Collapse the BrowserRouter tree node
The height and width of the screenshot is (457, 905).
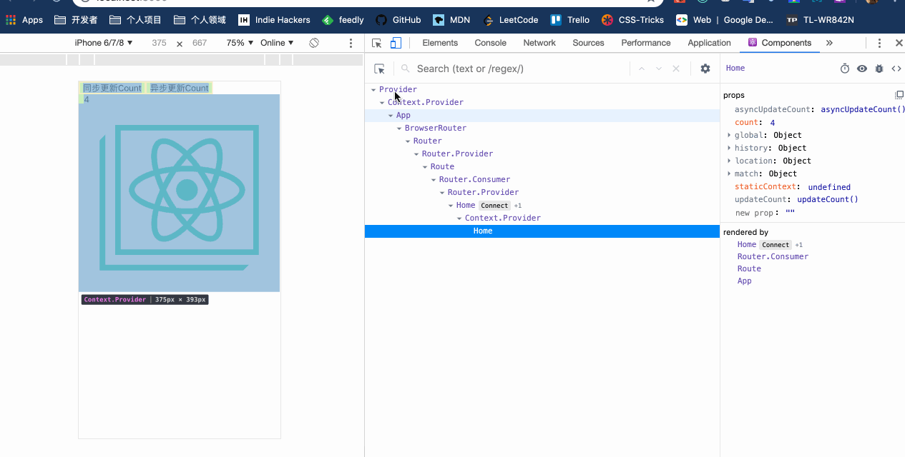point(399,129)
